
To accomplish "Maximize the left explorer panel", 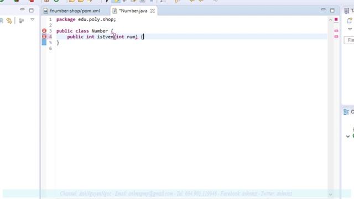I will coord(32,11).
